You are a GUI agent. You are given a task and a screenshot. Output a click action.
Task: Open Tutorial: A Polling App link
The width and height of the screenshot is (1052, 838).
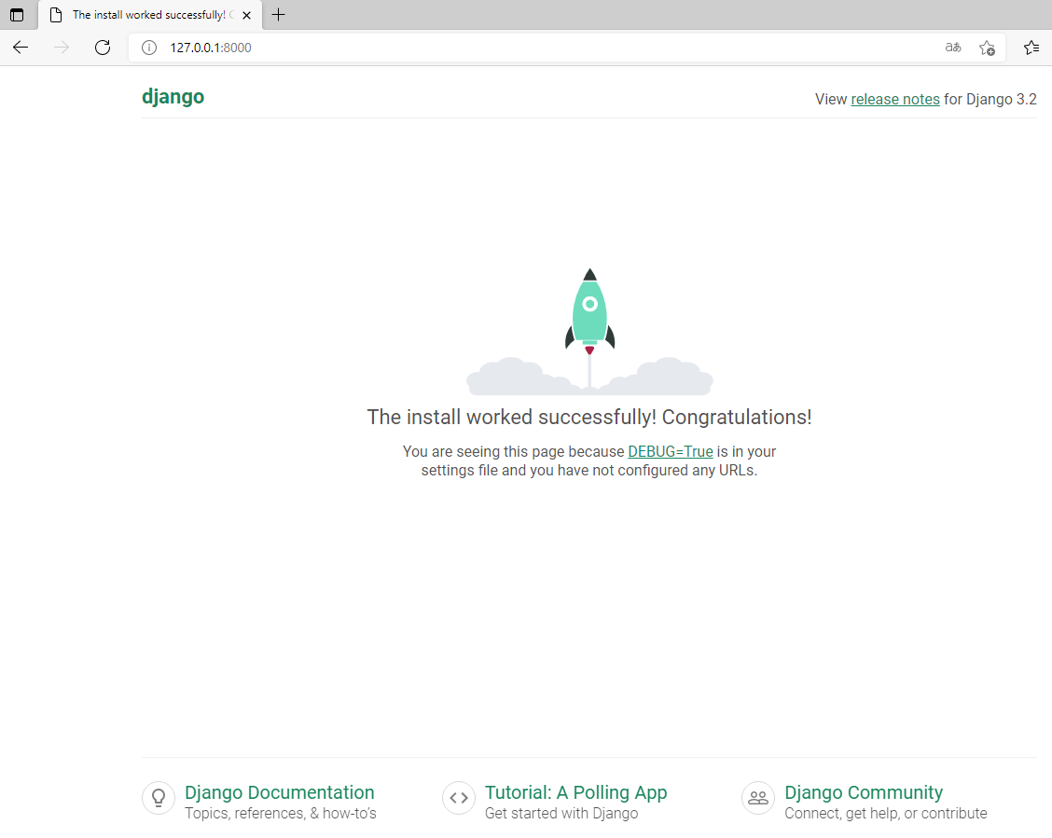point(575,792)
